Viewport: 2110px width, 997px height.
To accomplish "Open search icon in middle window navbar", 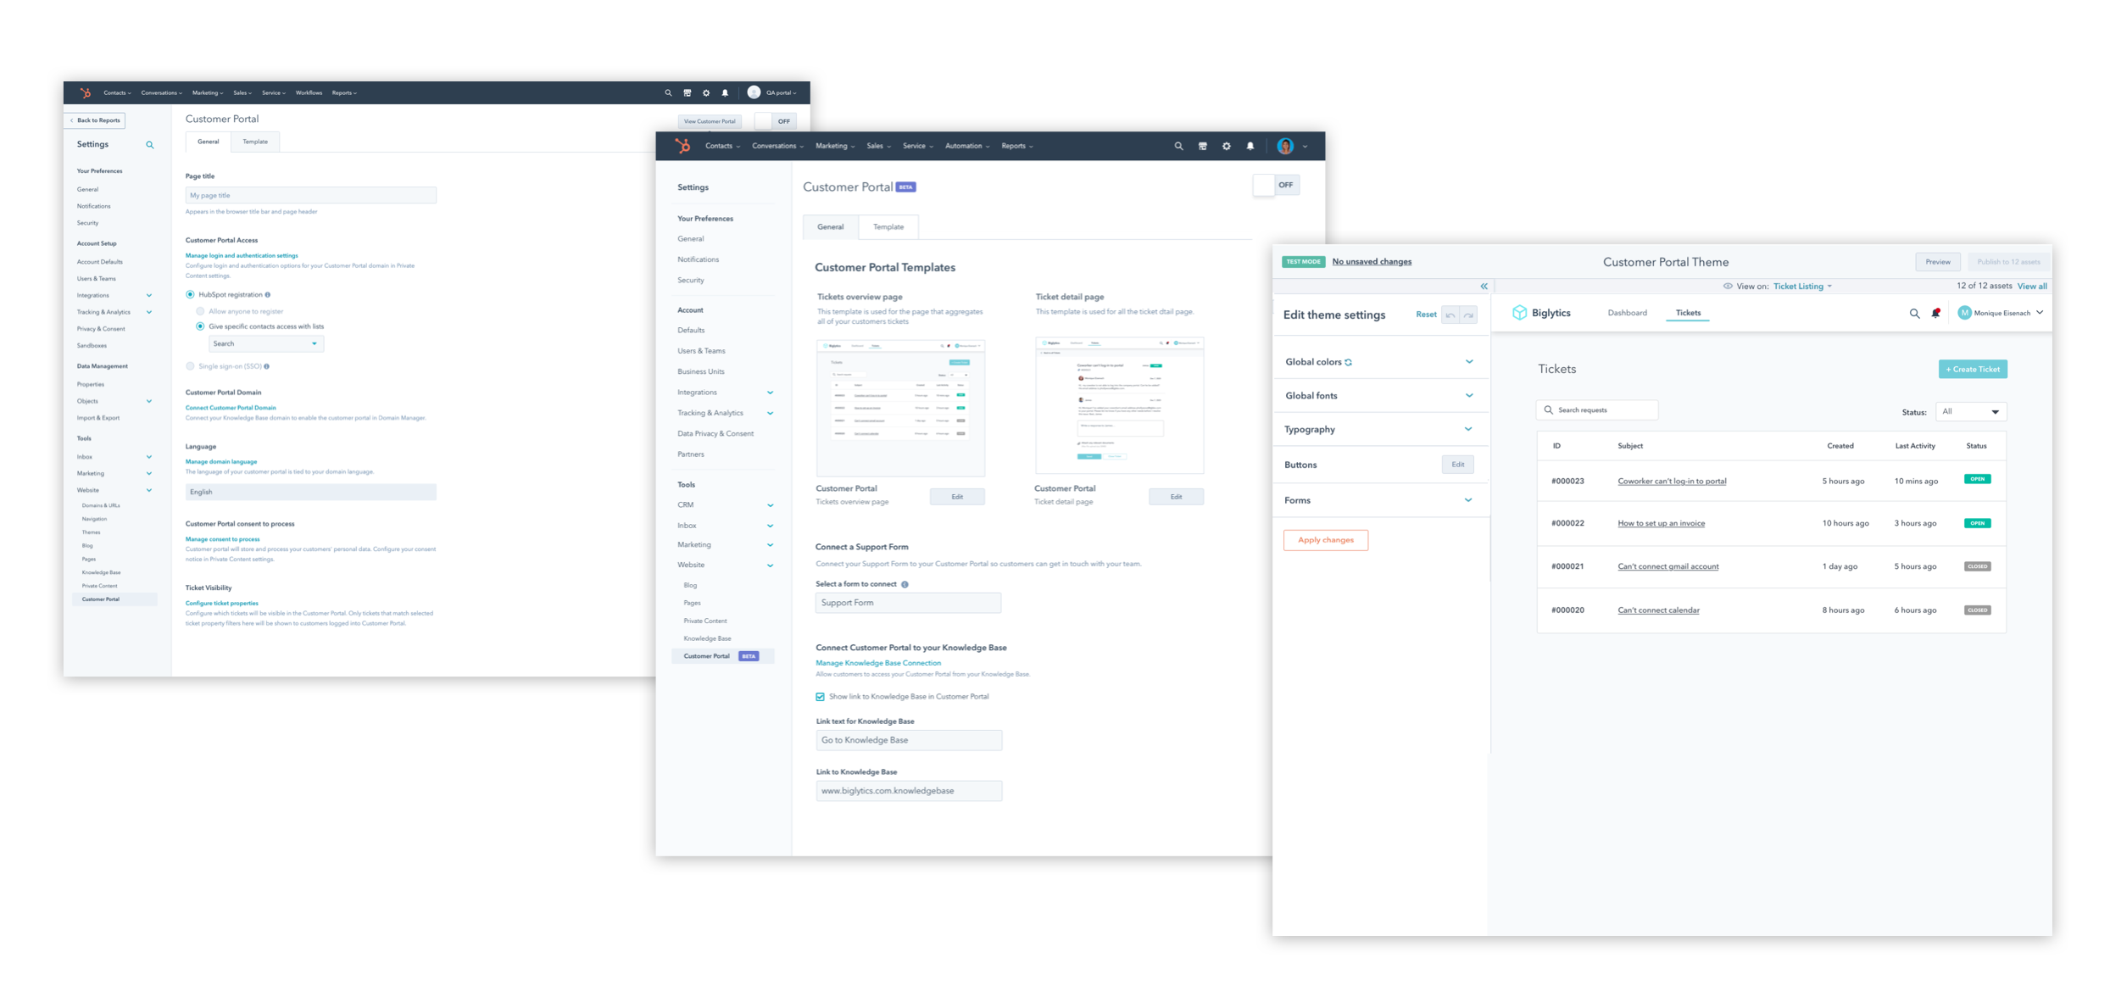I will tap(1178, 146).
